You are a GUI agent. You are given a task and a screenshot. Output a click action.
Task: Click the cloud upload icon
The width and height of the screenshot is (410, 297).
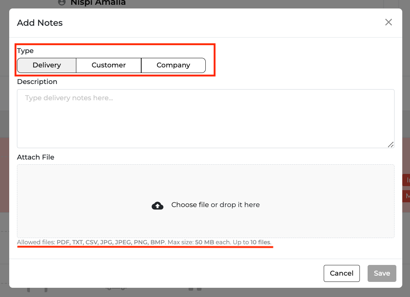[x=157, y=205]
